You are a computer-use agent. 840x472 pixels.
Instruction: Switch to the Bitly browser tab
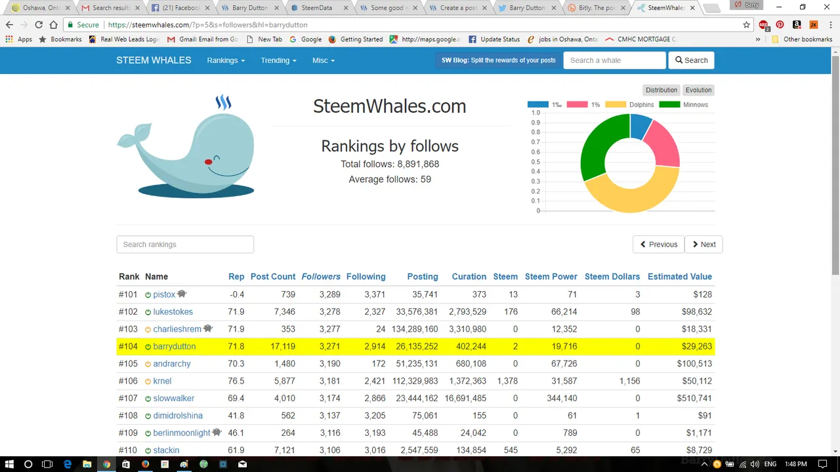tap(595, 8)
